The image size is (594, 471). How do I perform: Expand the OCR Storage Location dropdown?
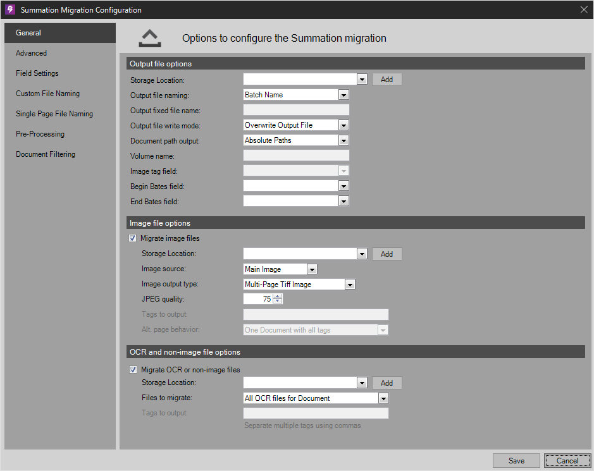pyautogui.click(x=362, y=382)
